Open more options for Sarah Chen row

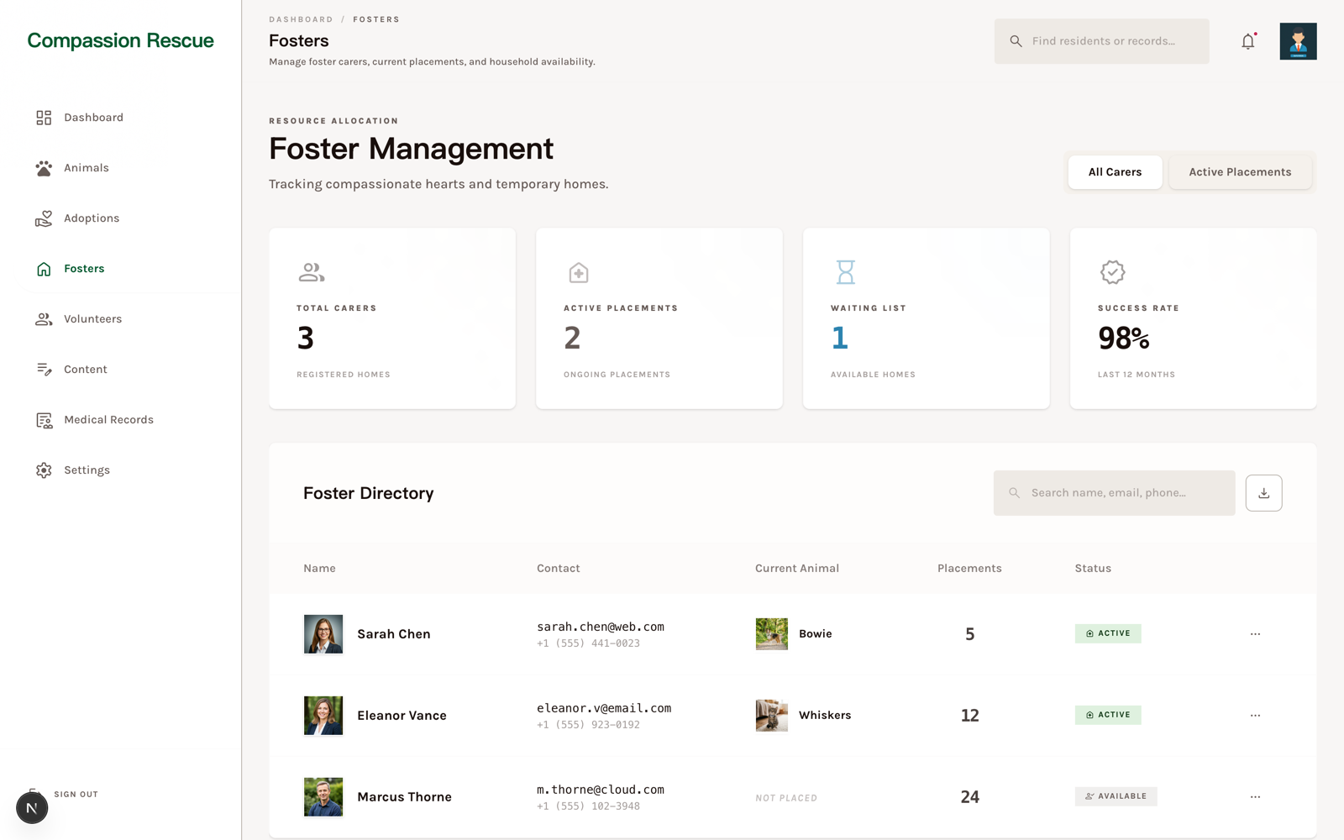(1255, 634)
